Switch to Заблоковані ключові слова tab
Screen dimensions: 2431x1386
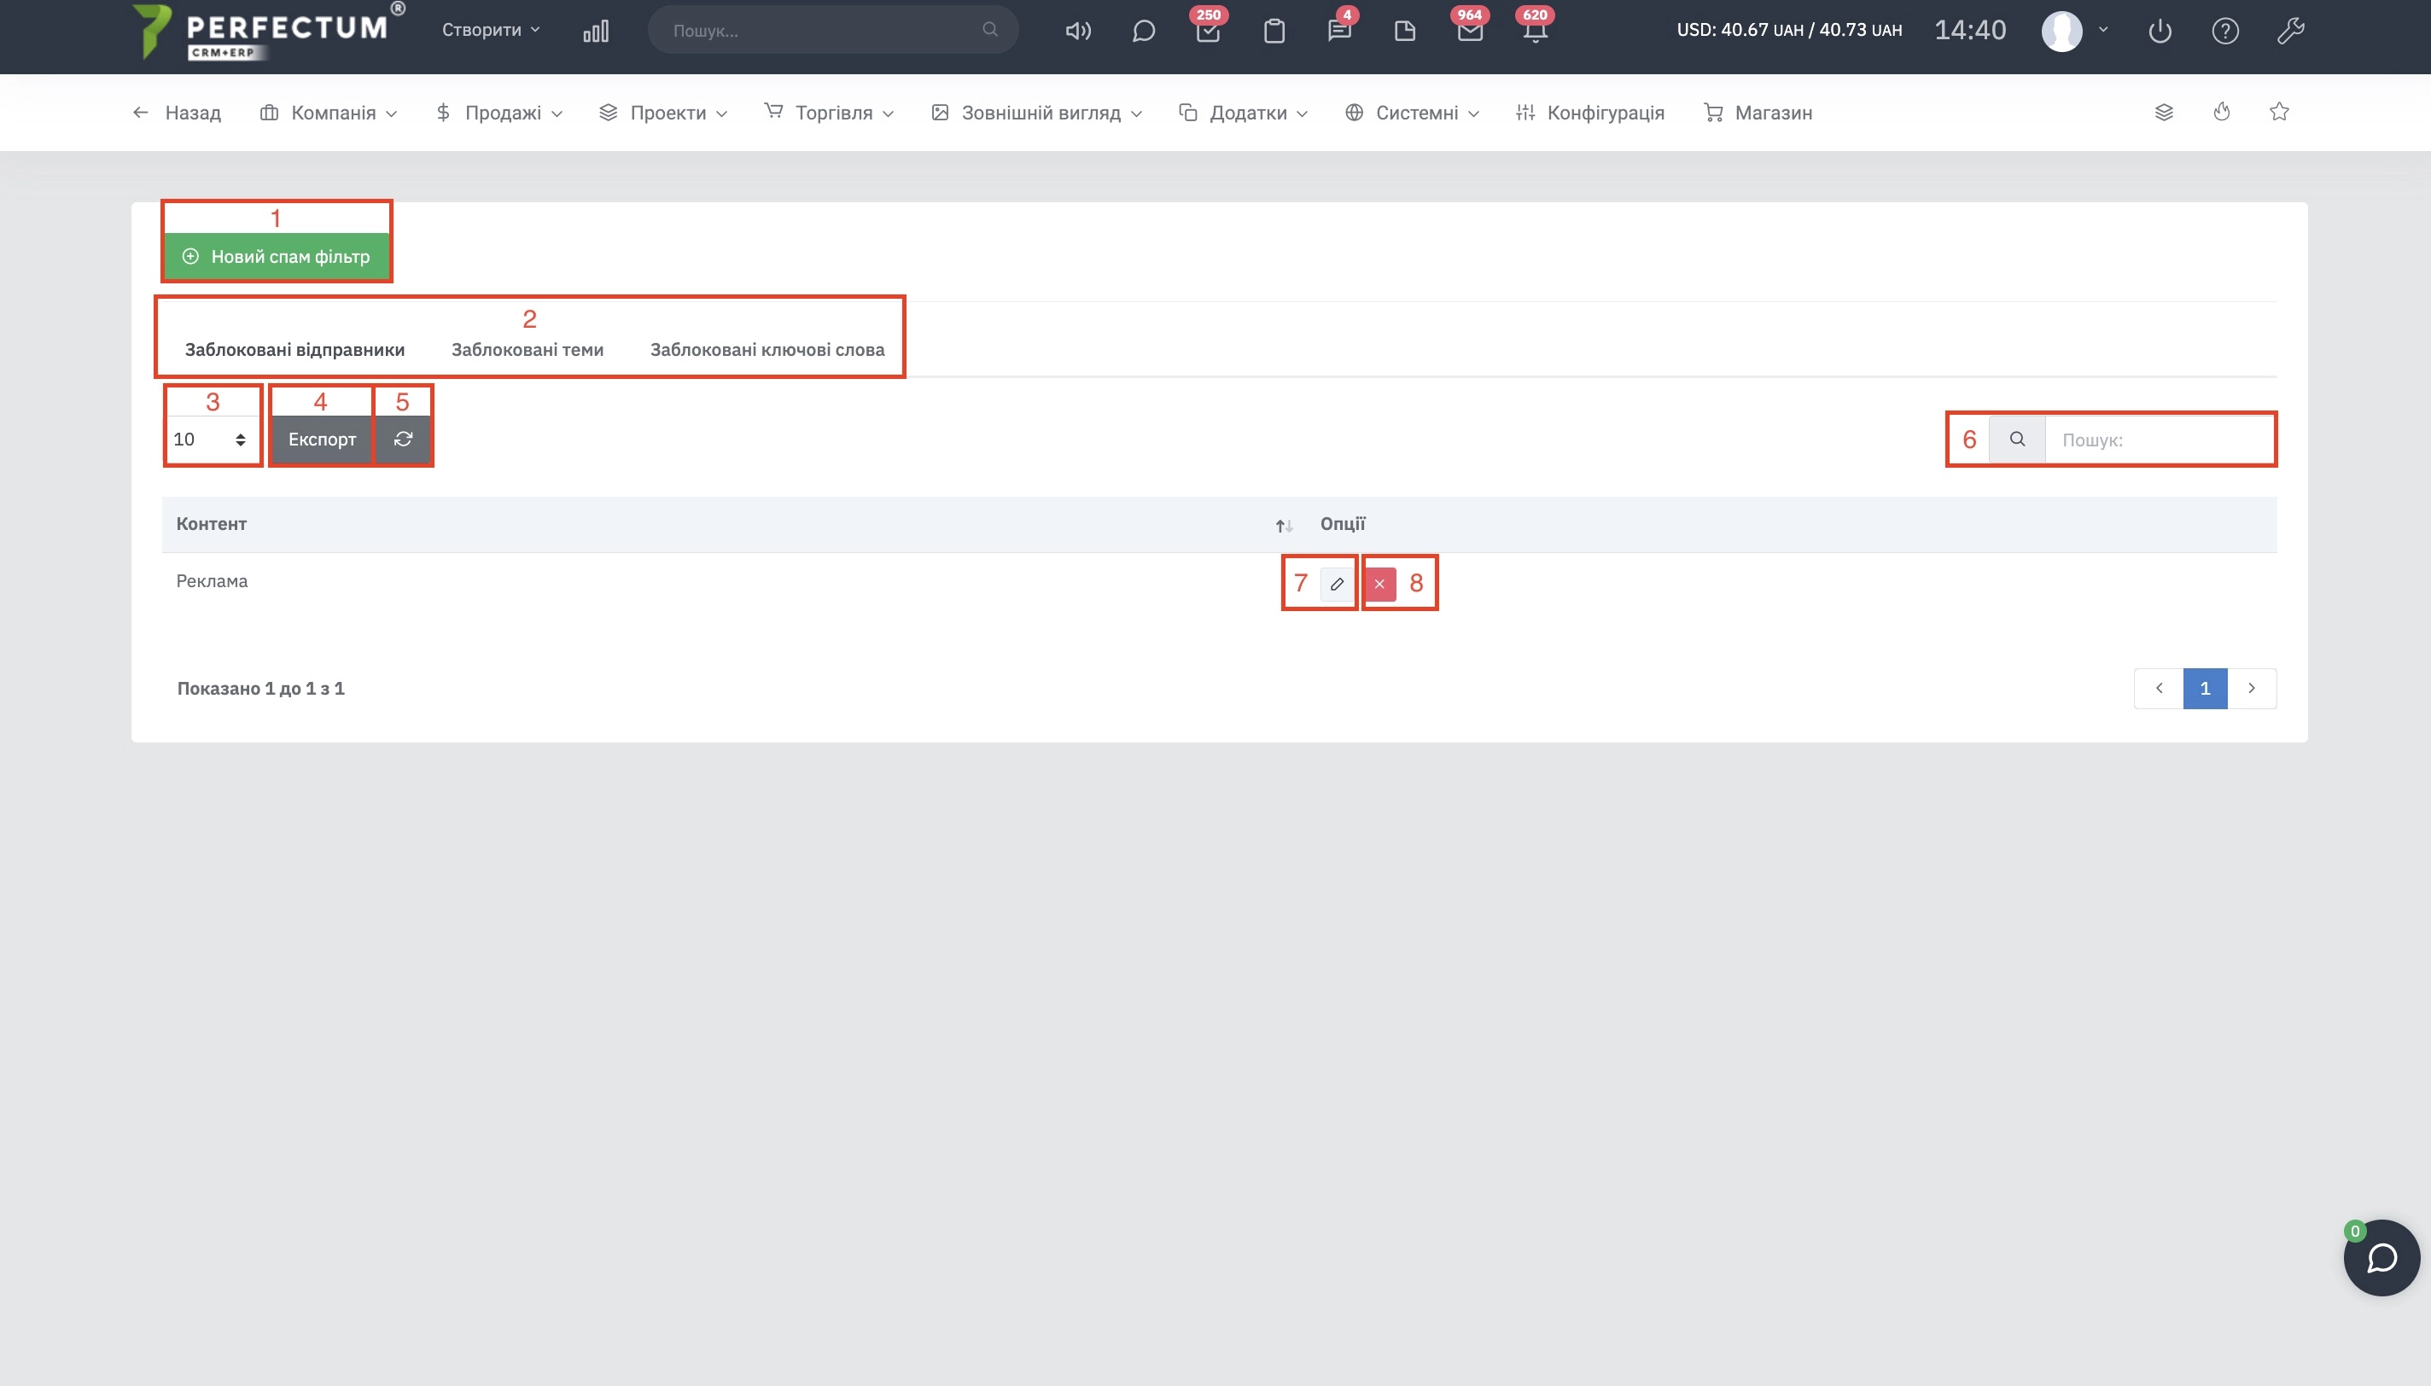tap(768, 349)
